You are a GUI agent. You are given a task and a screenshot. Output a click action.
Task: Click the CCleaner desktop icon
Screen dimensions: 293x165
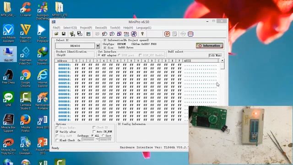click(x=26, y=9)
